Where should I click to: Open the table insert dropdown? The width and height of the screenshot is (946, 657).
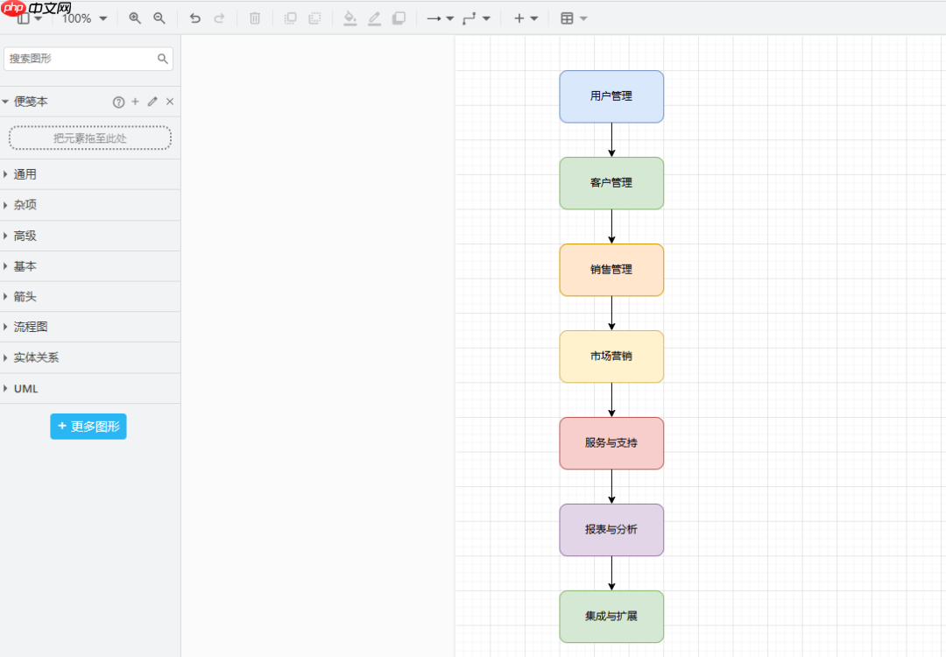574,18
